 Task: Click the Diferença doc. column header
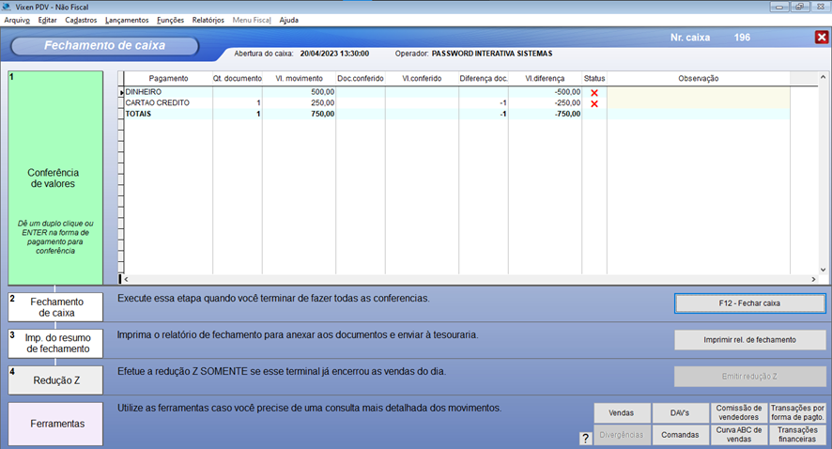[484, 79]
